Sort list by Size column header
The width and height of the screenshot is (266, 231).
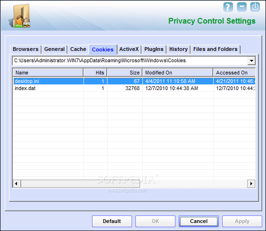(125, 73)
